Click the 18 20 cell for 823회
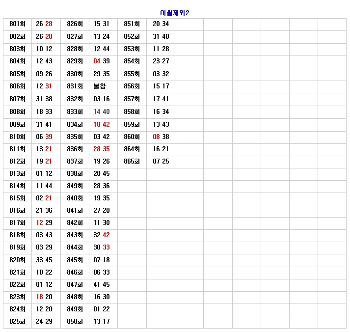 [44, 297]
